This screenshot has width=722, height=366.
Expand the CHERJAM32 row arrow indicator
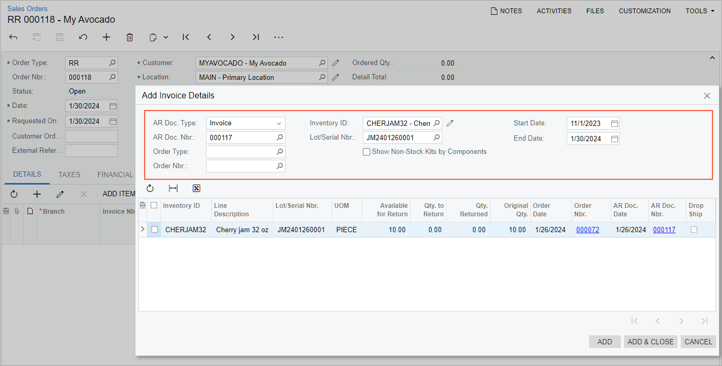point(142,230)
